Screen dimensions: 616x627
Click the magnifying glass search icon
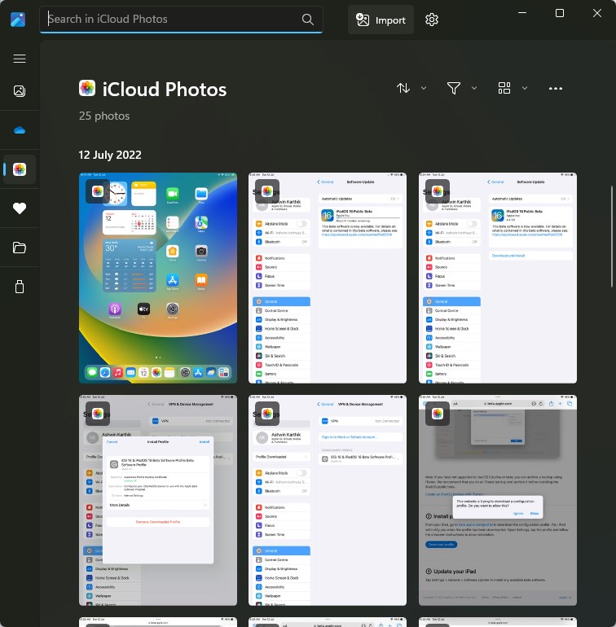tap(307, 20)
